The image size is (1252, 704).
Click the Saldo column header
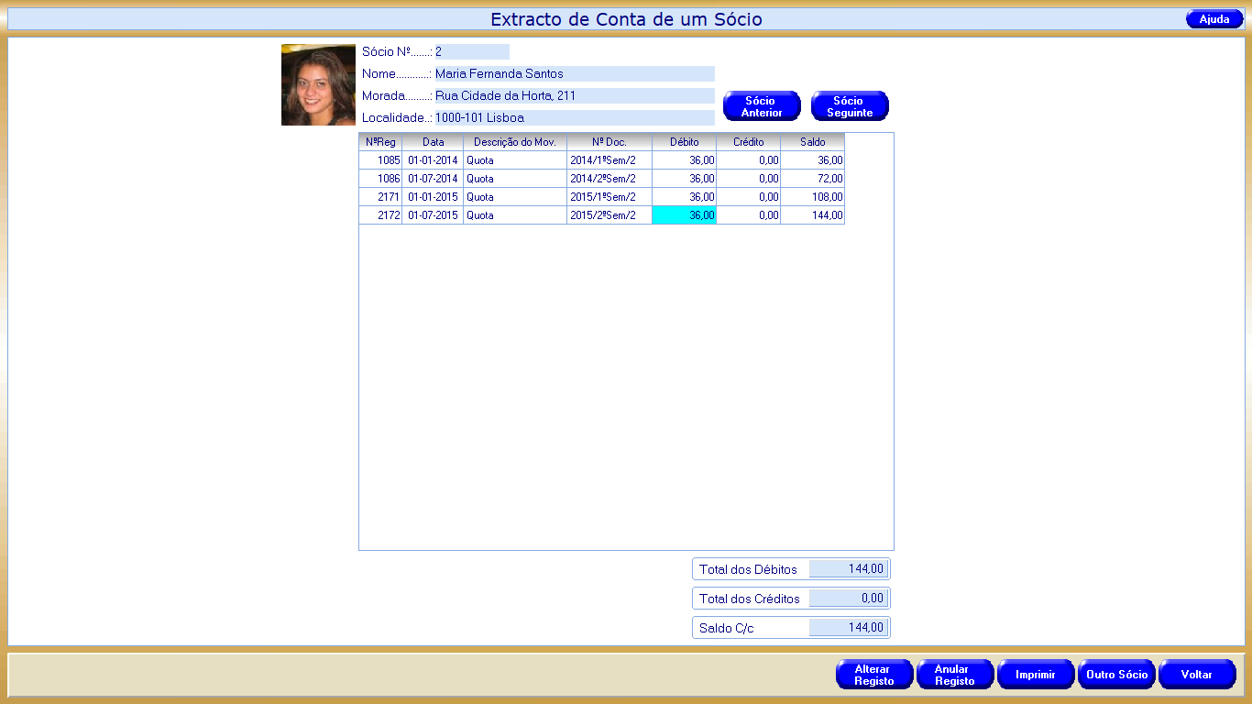pos(812,142)
